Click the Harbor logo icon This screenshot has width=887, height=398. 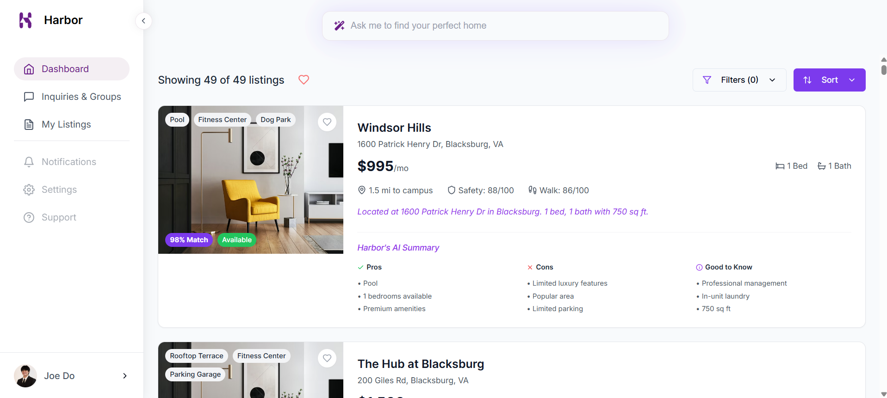click(25, 20)
